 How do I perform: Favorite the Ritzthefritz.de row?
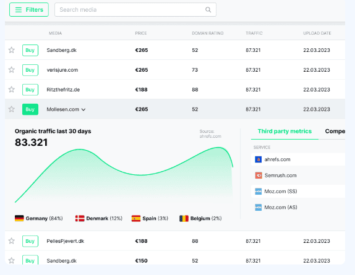pos(12,90)
